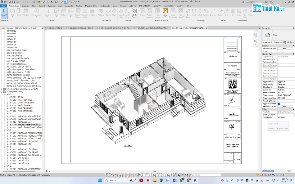The image size is (295, 184).
Task: Expand the Schedules/Quantities tree node
Action: (x=2, y=89)
